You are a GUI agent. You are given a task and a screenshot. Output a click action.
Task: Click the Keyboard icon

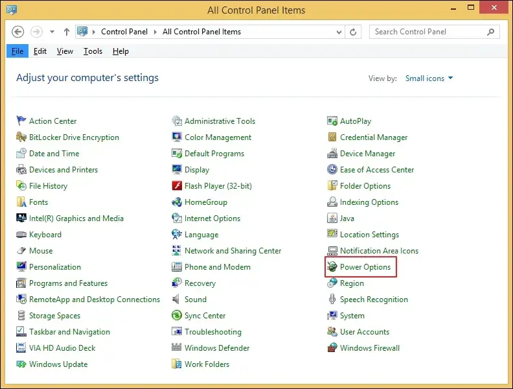(x=21, y=235)
